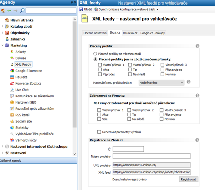Open Google E-komerce from the sidebar
The image size is (215, 190).
(x=27, y=71)
